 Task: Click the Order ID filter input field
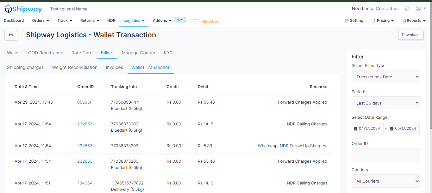386,155
